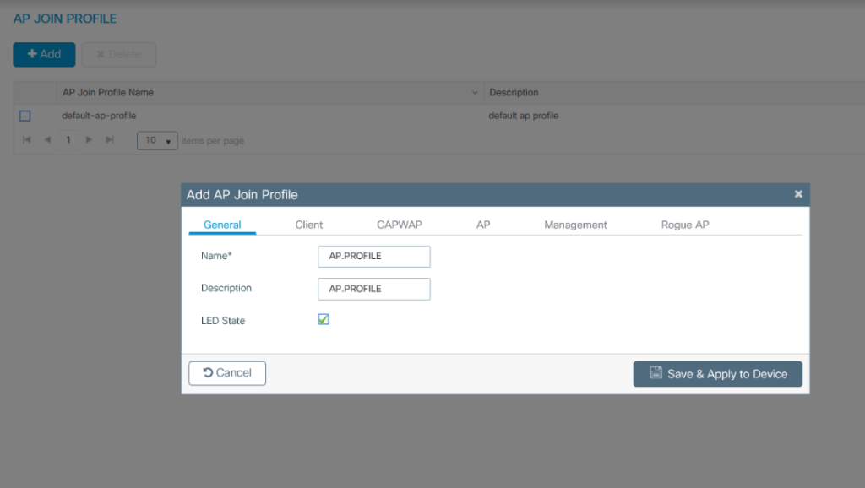Select the default-ap-profile row checkbox
The width and height of the screenshot is (865, 488).
(24, 116)
